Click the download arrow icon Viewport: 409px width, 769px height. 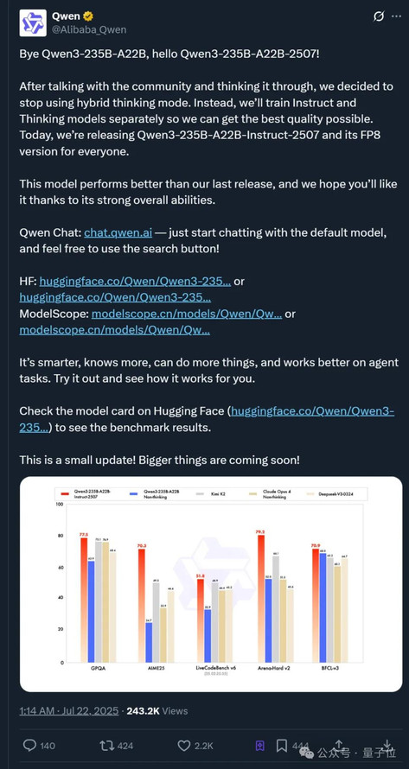[387, 745]
